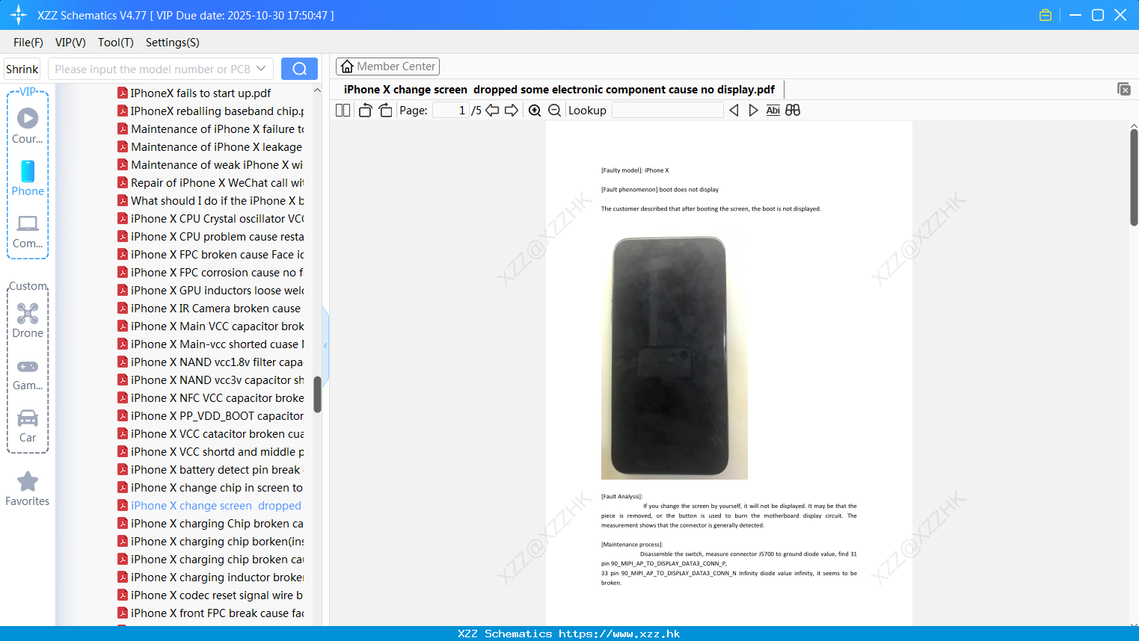The height and width of the screenshot is (641, 1139).
Task: Select the open PDF document tab
Action: point(559,89)
